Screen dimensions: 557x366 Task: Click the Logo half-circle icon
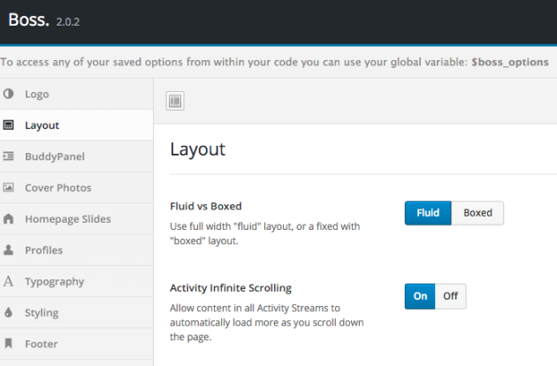pos(9,94)
